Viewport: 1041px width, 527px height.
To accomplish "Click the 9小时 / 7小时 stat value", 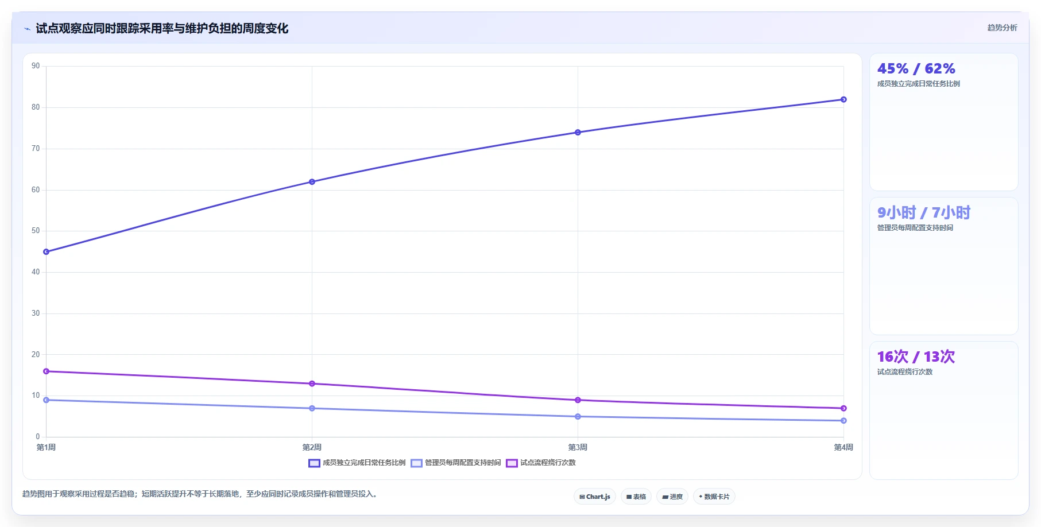I will [x=924, y=213].
